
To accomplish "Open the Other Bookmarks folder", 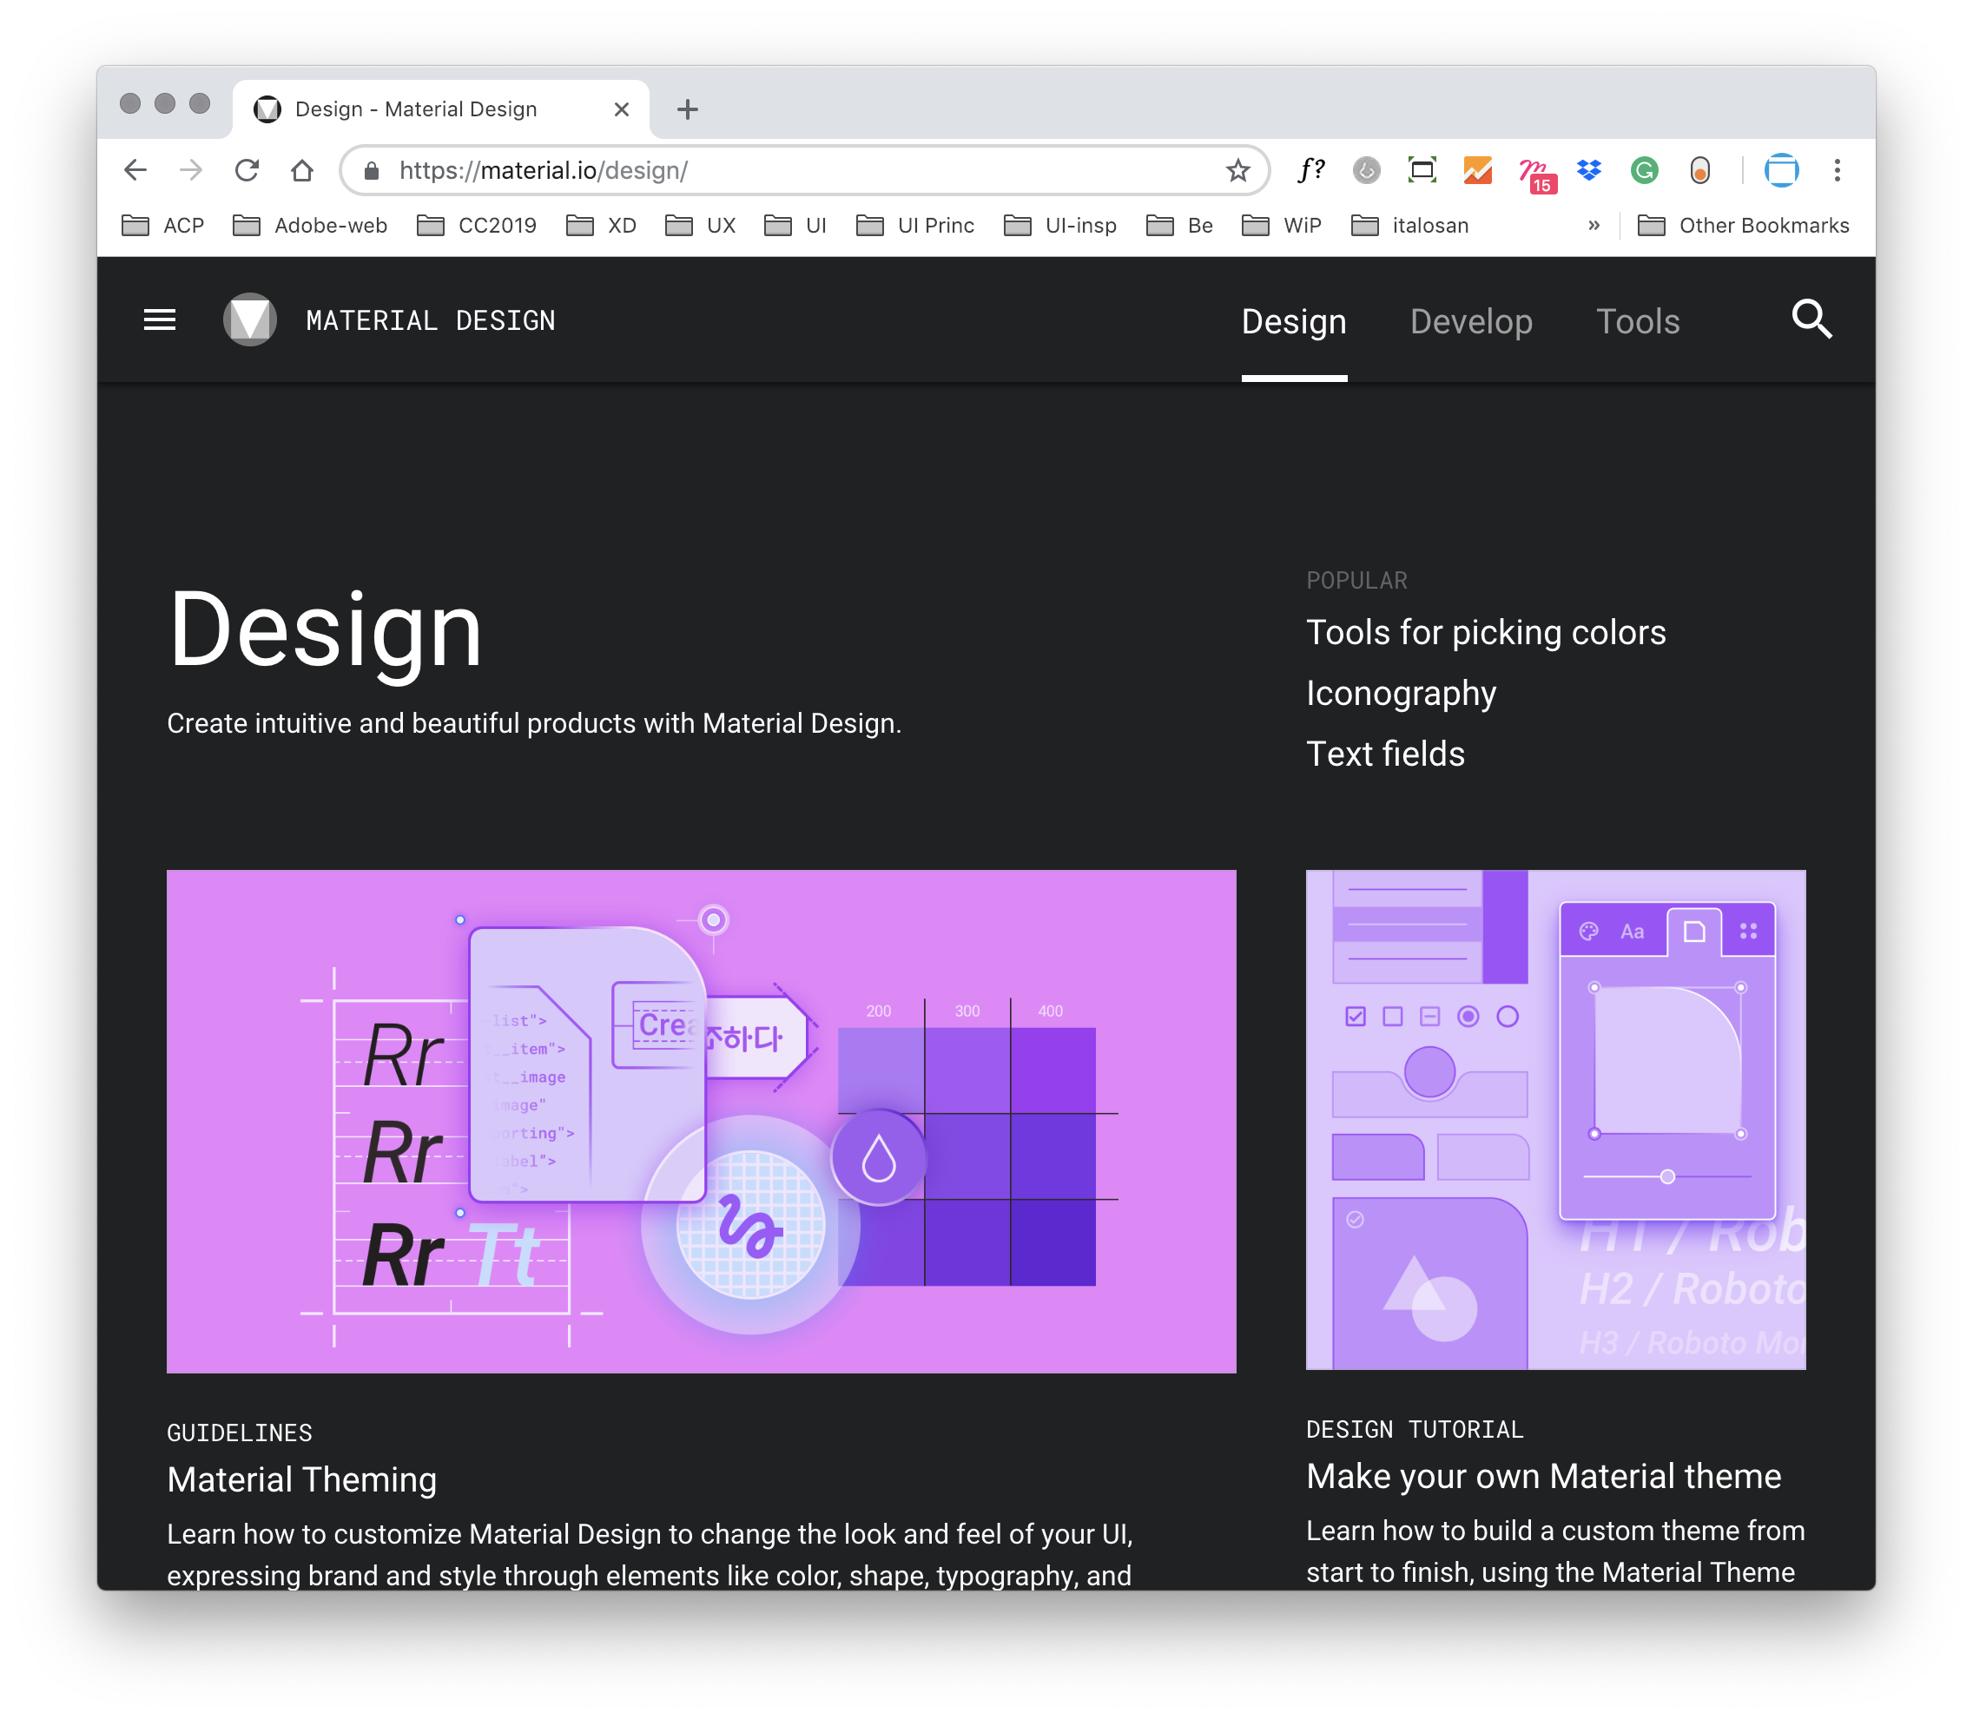I will tap(1743, 226).
